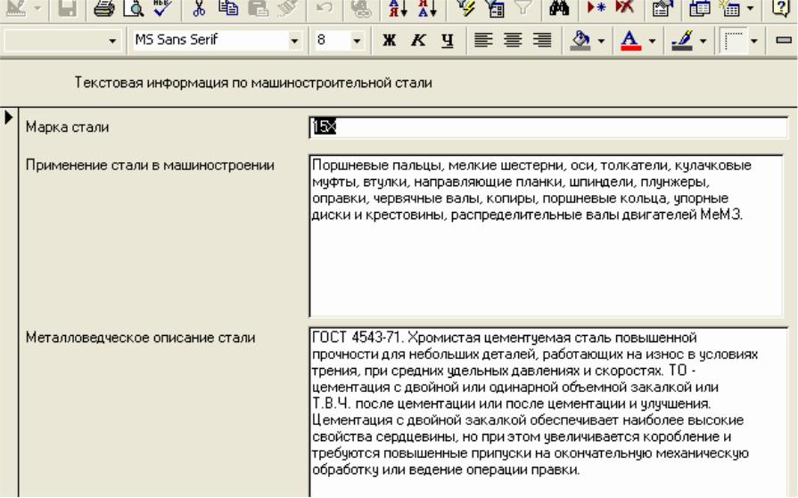Open the MS Sans Serif font dropdown
Viewport: 798px width, 498px height.
294,41
